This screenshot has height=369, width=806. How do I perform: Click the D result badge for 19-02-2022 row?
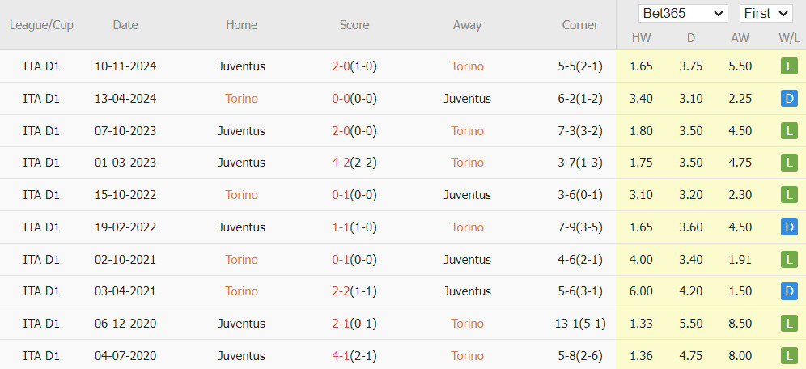[x=789, y=227]
